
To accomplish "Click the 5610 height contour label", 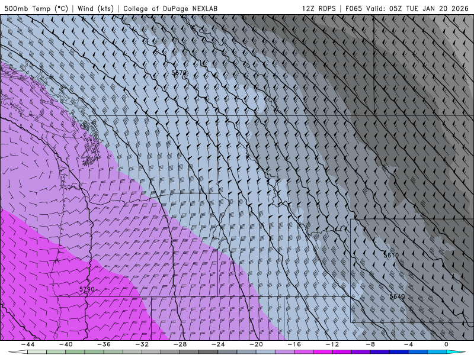I will [x=391, y=255].
